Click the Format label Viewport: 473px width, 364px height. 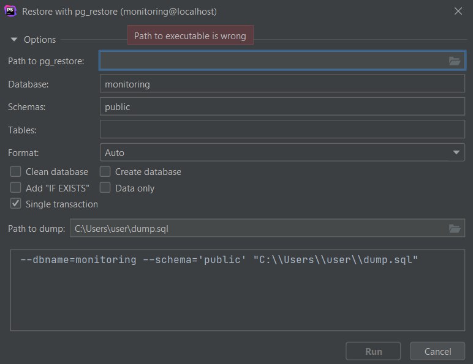pyautogui.click(x=23, y=153)
